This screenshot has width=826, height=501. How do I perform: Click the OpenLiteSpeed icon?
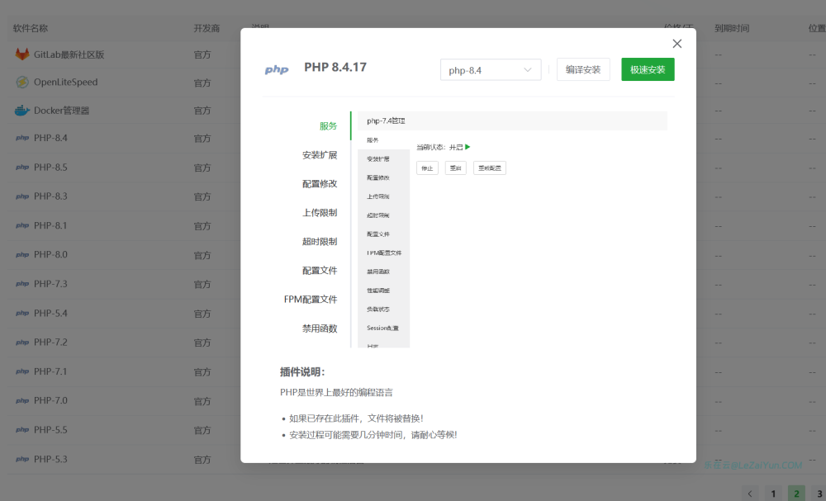click(x=22, y=82)
